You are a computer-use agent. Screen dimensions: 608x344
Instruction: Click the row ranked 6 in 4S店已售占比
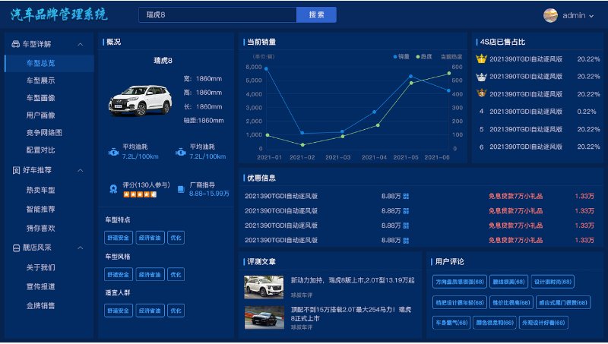coord(538,147)
